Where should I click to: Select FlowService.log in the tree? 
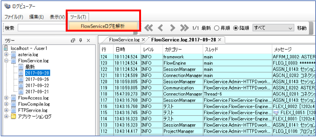tap(33, 61)
